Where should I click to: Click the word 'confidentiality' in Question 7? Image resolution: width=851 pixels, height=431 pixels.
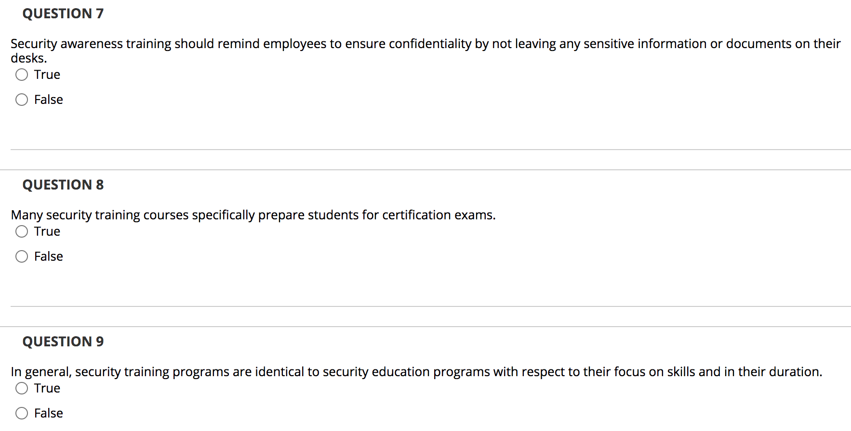(x=430, y=44)
